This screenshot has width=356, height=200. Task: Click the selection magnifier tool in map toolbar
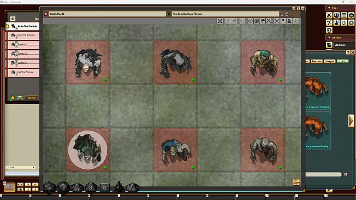[x=242, y=21]
